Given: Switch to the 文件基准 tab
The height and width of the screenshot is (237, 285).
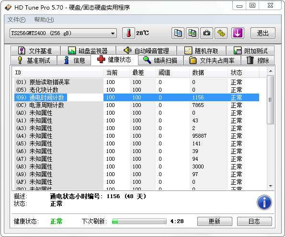Looking at the screenshot, I should coord(35,50).
